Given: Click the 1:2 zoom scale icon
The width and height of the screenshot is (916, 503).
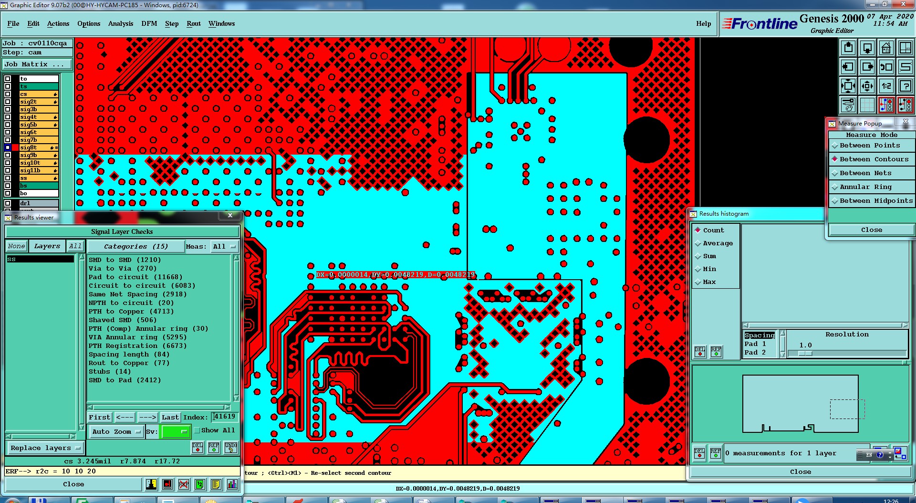Looking at the screenshot, I should [x=886, y=86].
